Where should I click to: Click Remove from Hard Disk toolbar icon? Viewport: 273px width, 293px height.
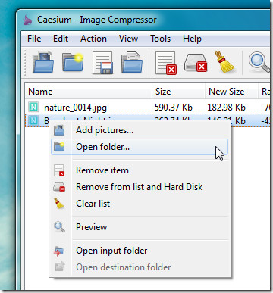pos(196,63)
